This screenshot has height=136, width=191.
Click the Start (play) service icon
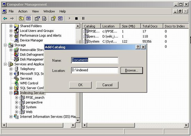pyautogui.click(x=69, y=18)
